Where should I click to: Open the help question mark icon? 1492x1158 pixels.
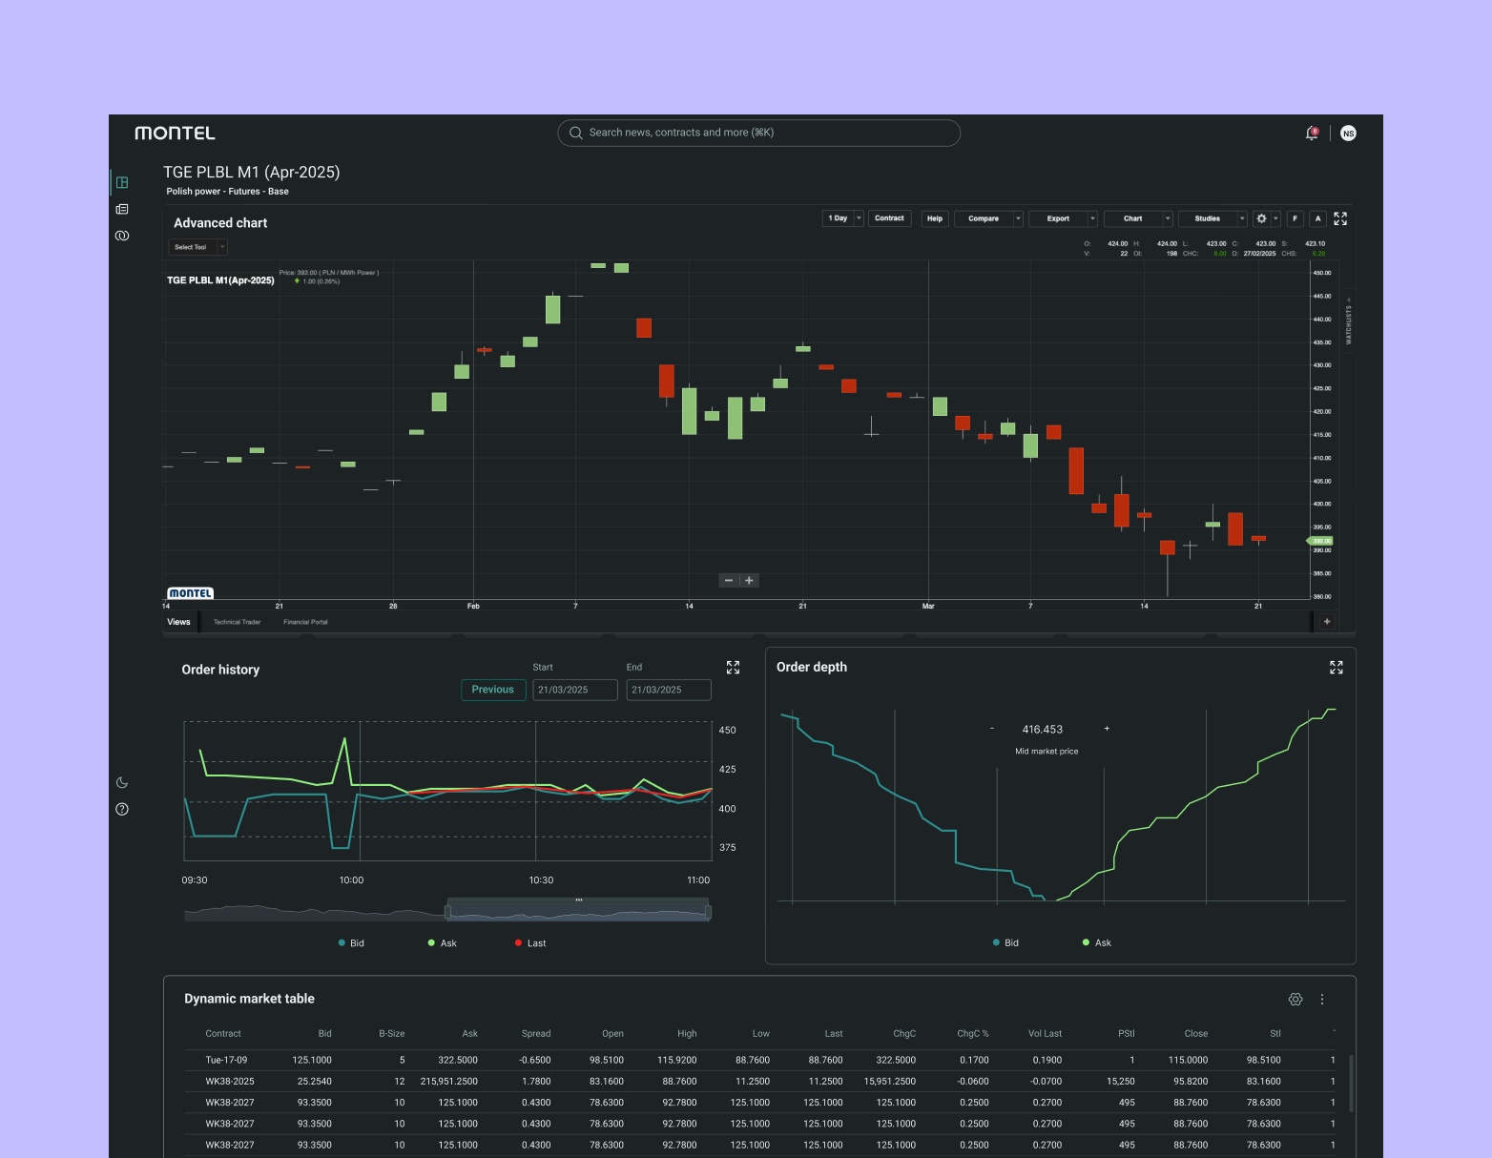click(x=122, y=809)
